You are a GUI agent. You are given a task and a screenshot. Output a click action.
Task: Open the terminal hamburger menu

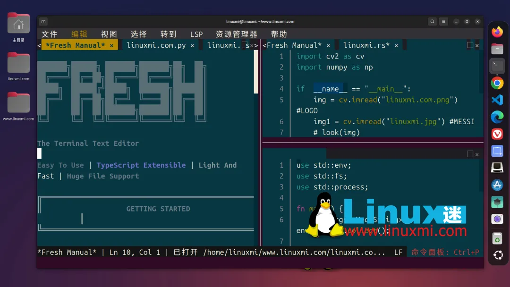[443, 21]
